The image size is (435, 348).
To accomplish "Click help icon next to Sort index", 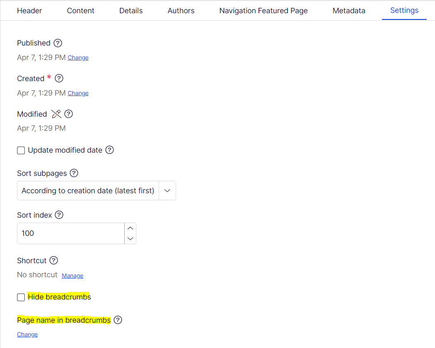I will pos(59,215).
